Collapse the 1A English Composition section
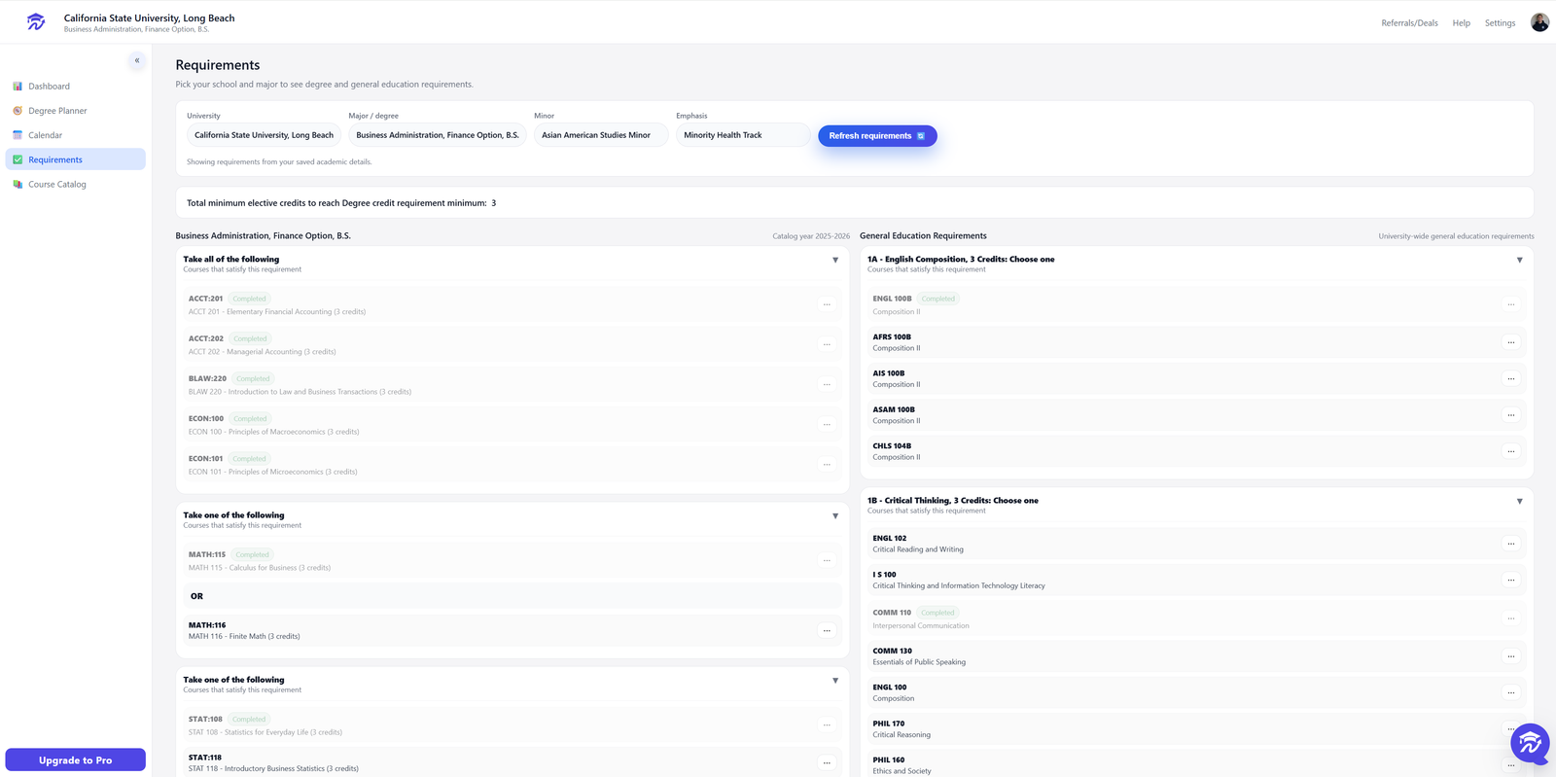Viewport: 1556px width, 777px height. pyautogui.click(x=1520, y=260)
